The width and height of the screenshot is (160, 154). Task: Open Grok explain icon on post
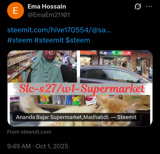pyautogui.click(x=138, y=6)
